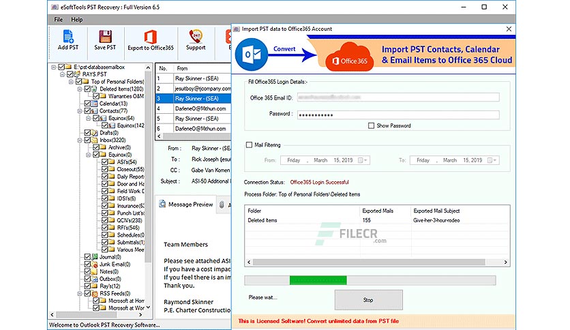
Task: Click the folder tree horizontal scrollbar
Action: 86,314
